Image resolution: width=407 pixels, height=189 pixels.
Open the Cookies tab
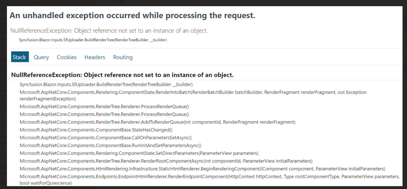click(67, 57)
